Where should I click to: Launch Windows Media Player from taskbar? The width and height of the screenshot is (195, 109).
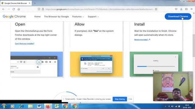(x=12, y=106)
